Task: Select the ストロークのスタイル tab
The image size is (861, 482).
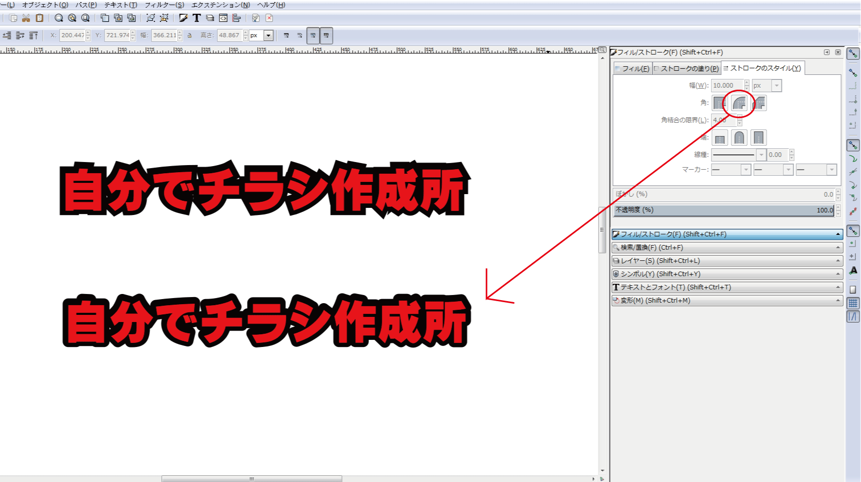Action: [763, 68]
